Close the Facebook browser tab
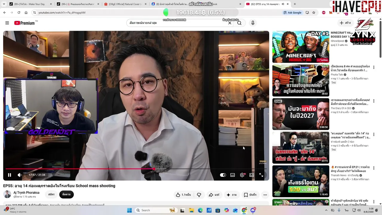The image size is (382, 215). pos(240,4)
